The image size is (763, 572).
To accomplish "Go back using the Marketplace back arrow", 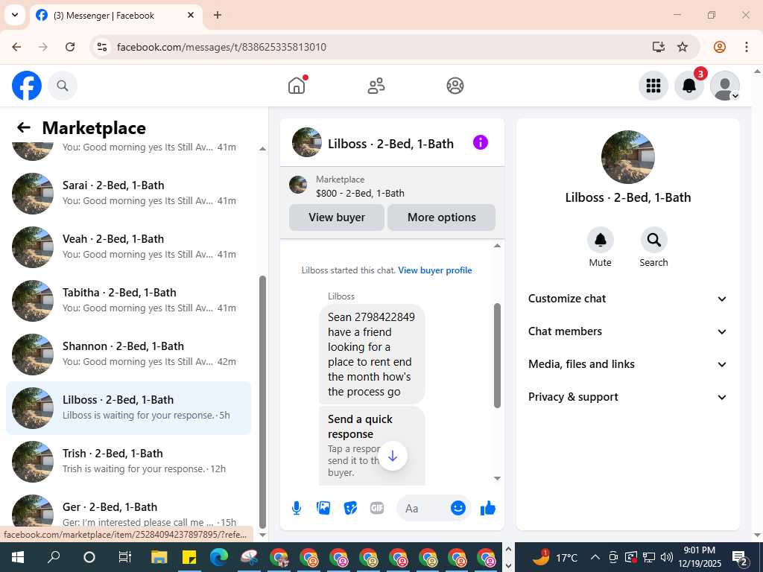I will (x=23, y=127).
